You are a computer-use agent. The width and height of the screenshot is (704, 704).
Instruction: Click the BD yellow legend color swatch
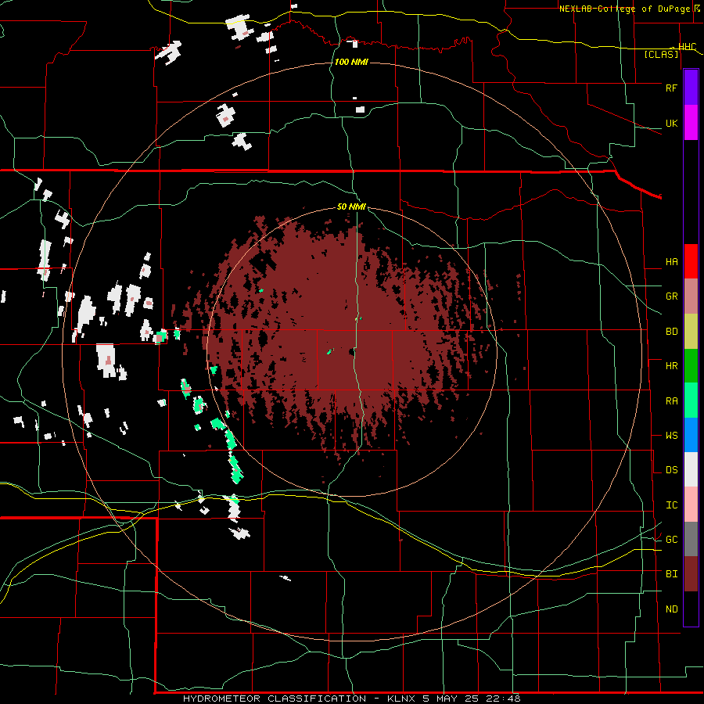[x=691, y=332]
